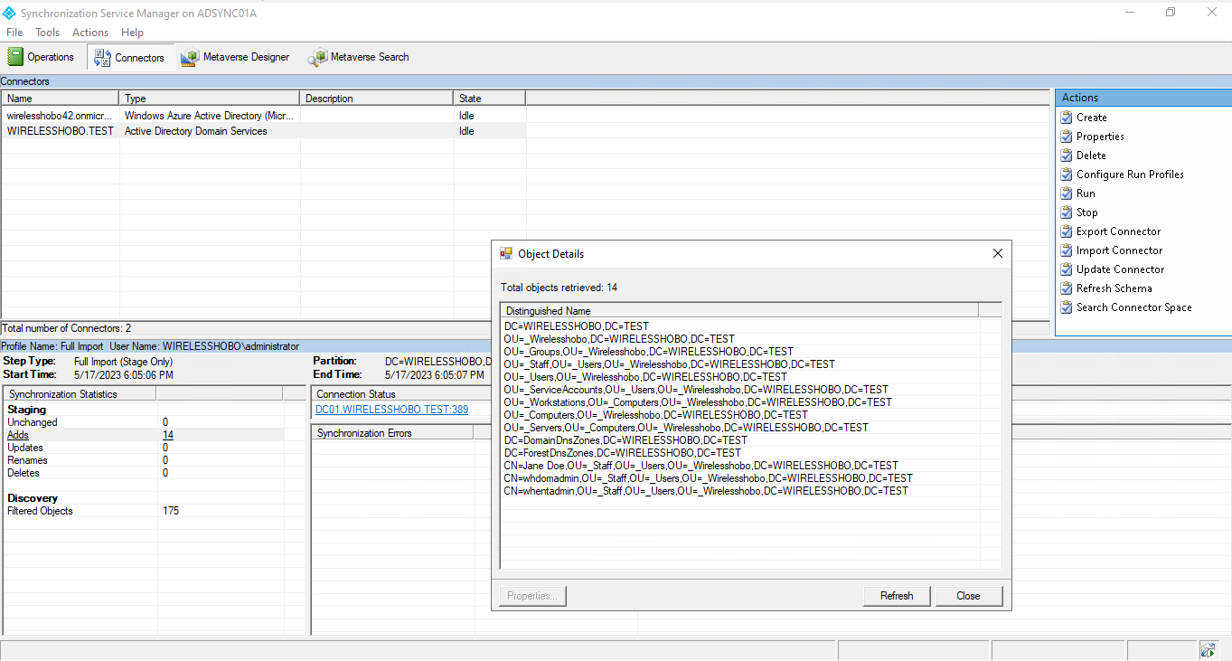Open the DC01.WIRELESSHOBO.TEST:389 connection link
The image size is (1232, 661).
point(391,410)
